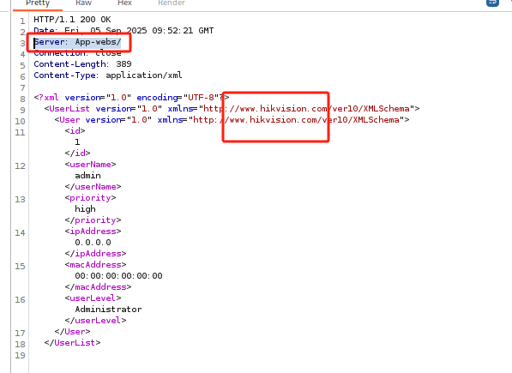This screenshot has width=512, height=373.
Task: Click the MAC value '00:00:00:00:00:00'
Action: [x=119, y=276]
